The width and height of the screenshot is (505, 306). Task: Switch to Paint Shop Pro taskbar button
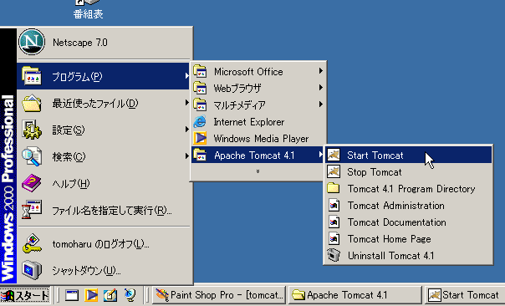pyautogui.click(x=219, y=295)
